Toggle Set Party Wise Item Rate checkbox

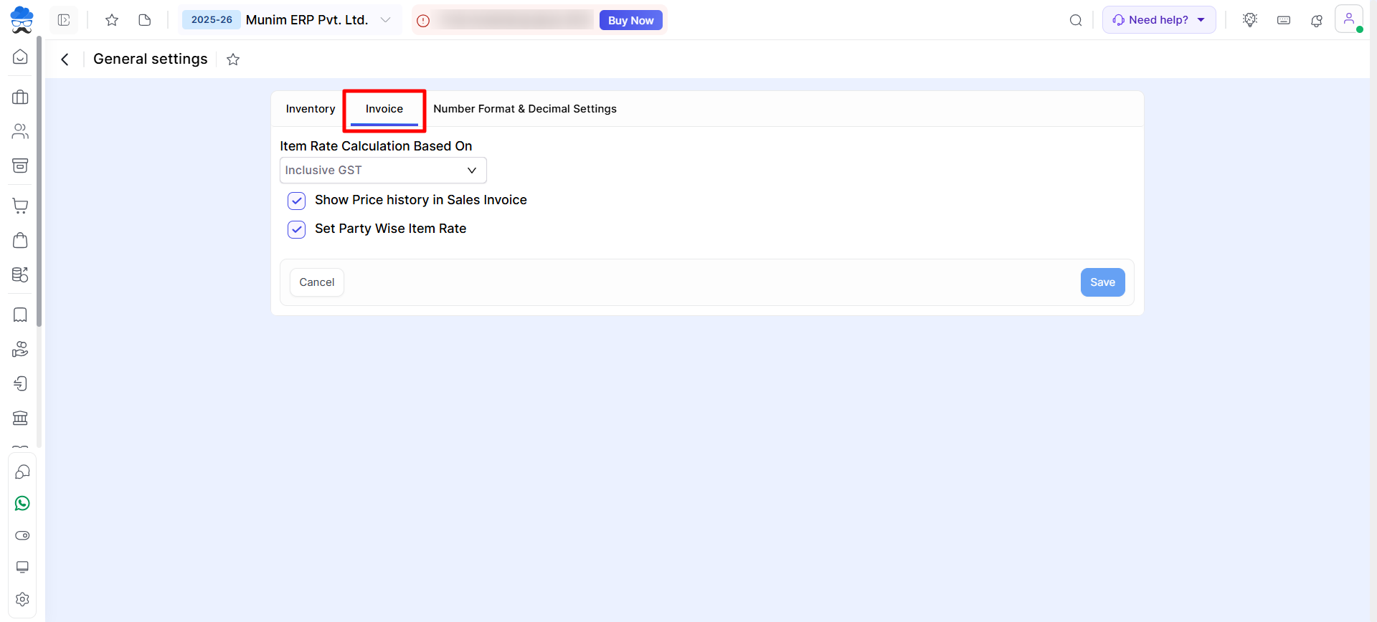tap(296, 229)
